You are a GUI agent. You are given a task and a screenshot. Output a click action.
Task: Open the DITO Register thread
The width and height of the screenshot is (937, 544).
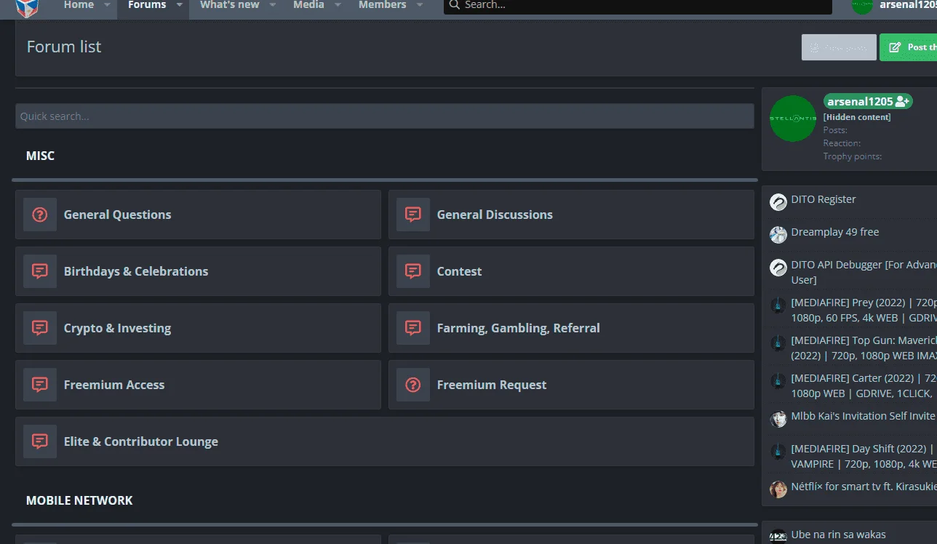click(824, 199)
